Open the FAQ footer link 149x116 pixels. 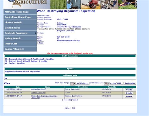click(74, 108)
